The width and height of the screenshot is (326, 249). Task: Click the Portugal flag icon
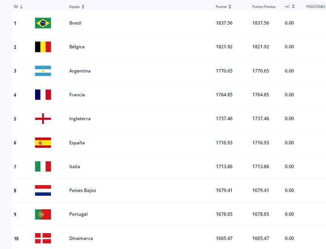[x=43, y=214]
